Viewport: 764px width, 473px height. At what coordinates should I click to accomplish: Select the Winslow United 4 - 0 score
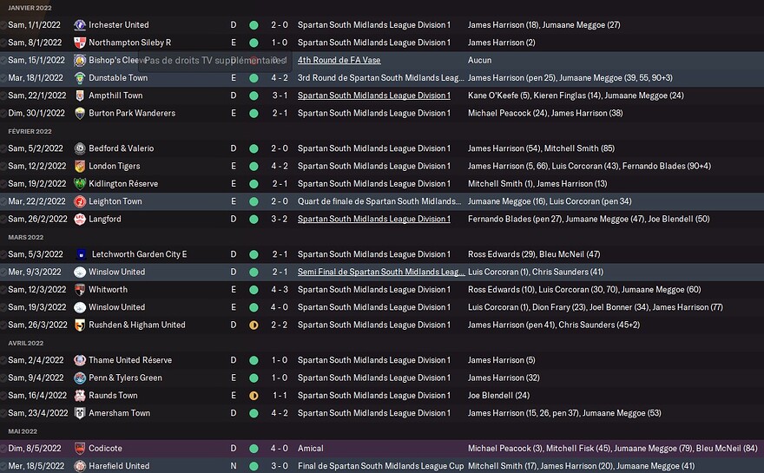[x=280, y=307]
